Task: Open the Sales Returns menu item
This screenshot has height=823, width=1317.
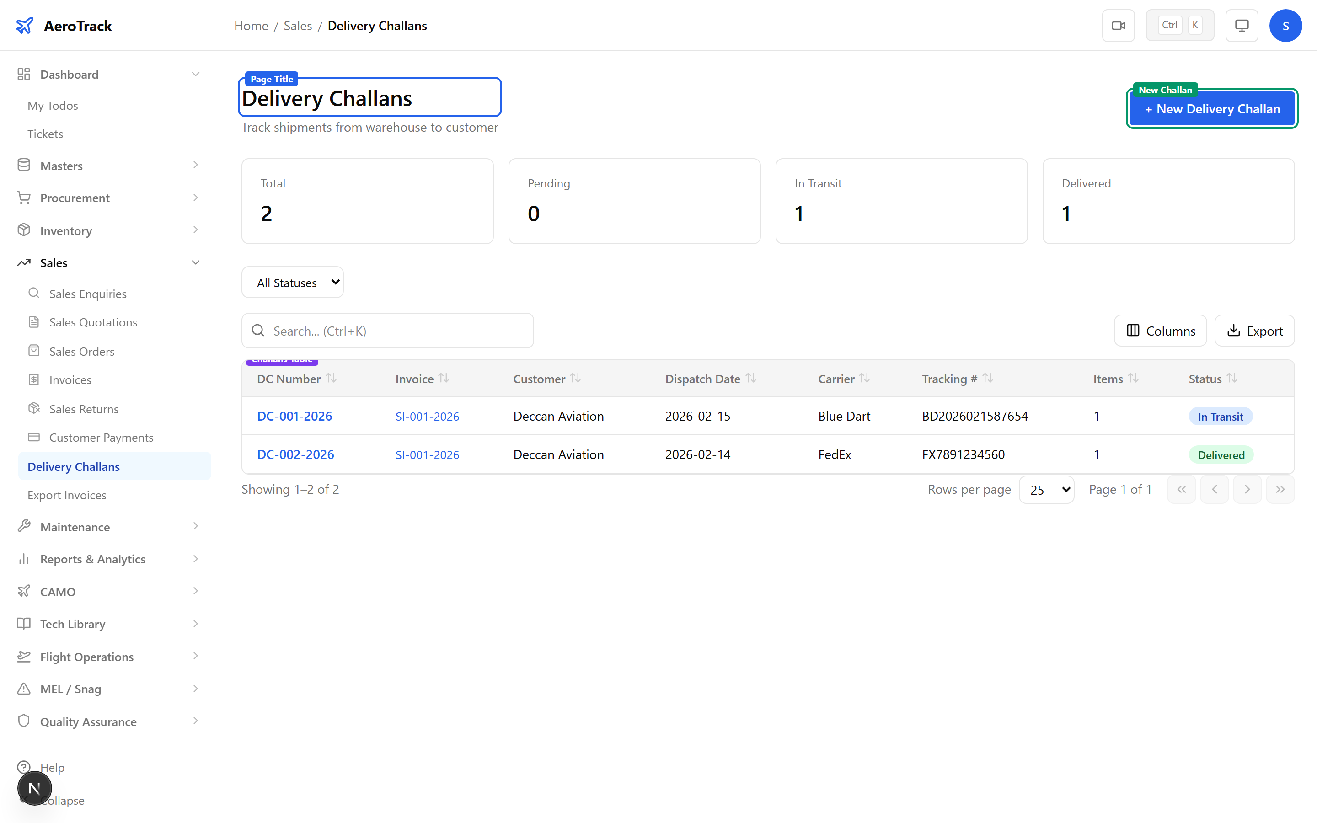Action: pyautogui.click(x=83, y=409)
